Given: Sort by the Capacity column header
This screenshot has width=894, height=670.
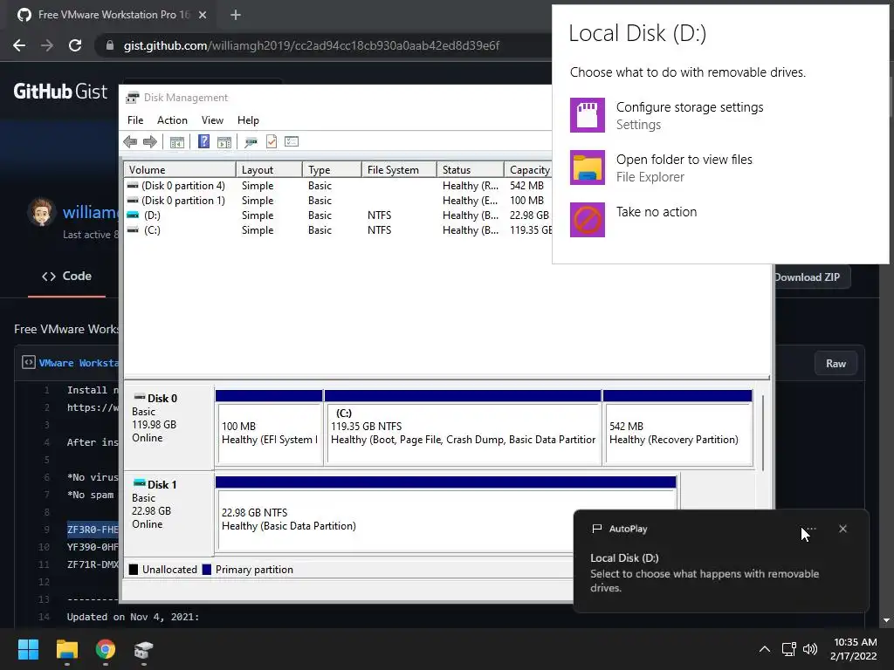Looking at the screenshot, I should pyautogui.click(x=528, y=170).
